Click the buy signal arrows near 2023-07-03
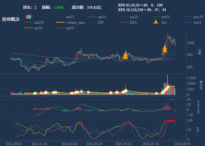 tap(165, 49)
